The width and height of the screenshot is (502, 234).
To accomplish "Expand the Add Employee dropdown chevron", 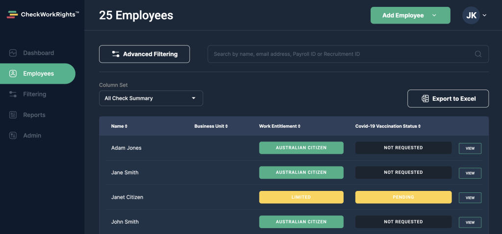I will click(x=434, y=15).
